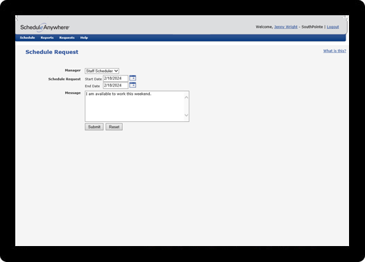The image size is (365, 262).
Task: Click the 'Manager' field label
Action: [73, 70]
